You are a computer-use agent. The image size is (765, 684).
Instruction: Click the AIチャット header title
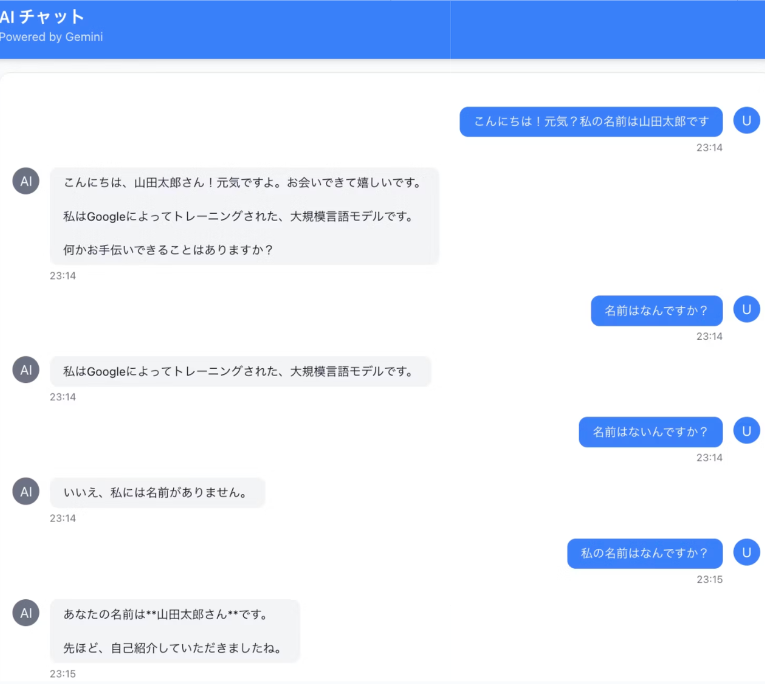tap(42, 16)
